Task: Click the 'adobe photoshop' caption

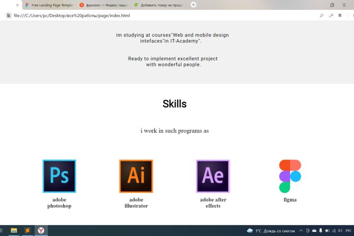Action: 59,203
